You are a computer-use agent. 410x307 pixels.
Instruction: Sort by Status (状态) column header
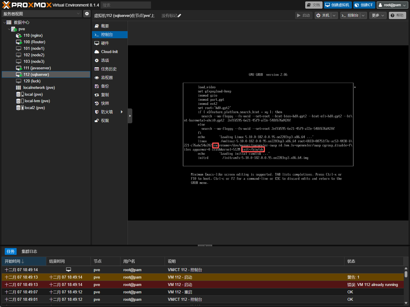[374, 261]
